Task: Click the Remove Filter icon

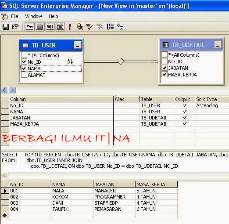Action: click(x=100, y=27)
